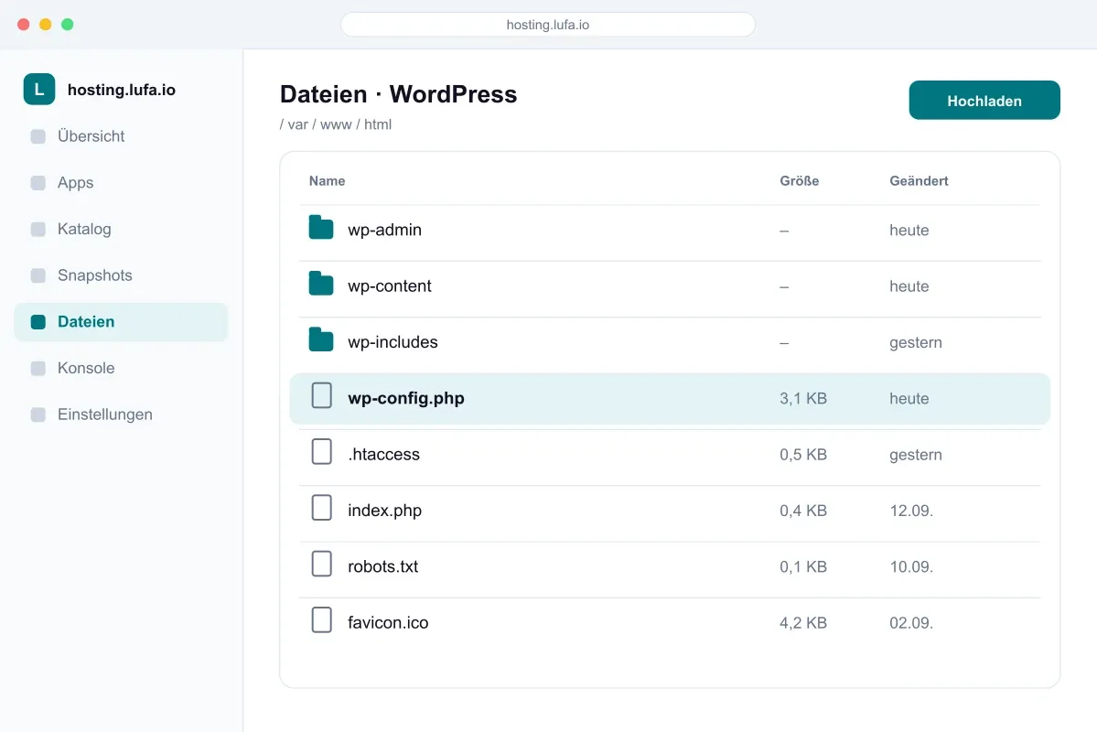Click the Katalog sidebar icon
Screen dimensions: 1097x732
[x=38, y=229]
